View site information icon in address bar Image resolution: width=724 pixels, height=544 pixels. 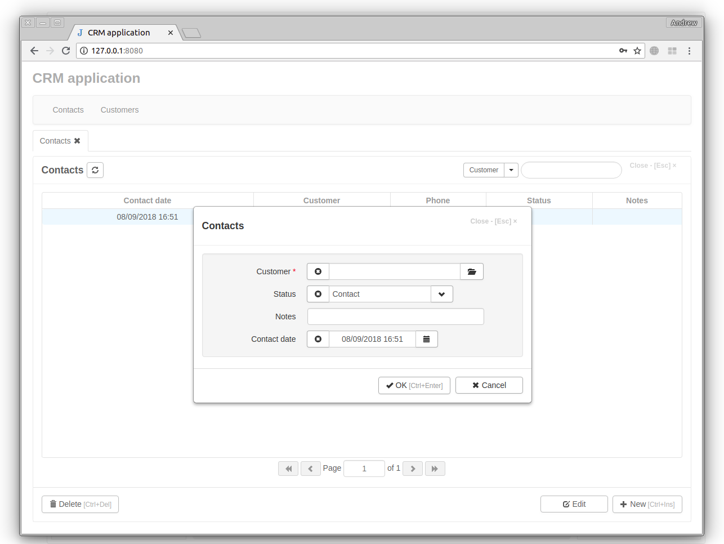pos(84,51)
